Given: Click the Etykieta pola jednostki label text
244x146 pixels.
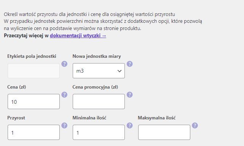Looking at the screenshot, I should (32, 56).
